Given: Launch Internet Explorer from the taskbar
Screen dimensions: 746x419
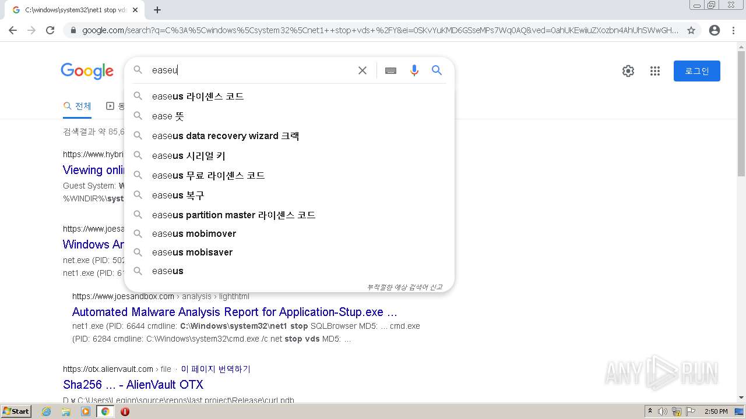Looking at the screenshot, I should click(47, 411).
